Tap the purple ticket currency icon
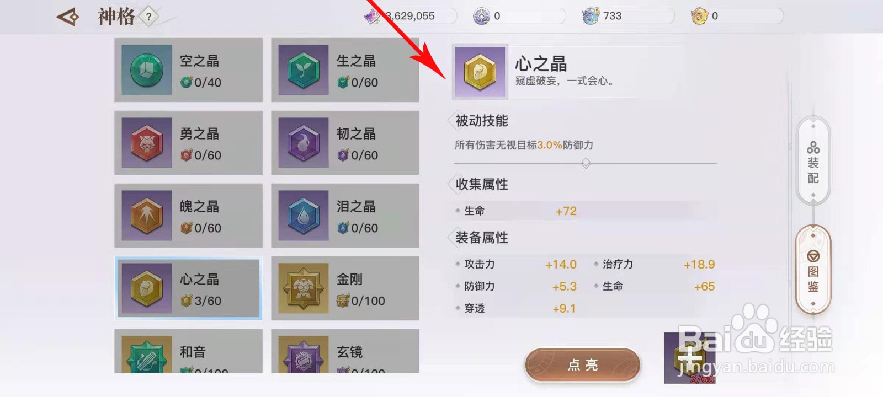883x397 pixels. 373,17
